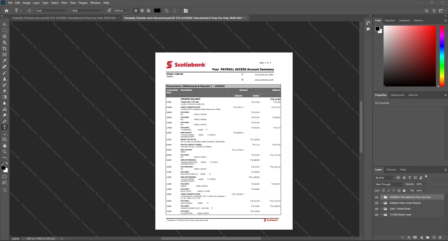
Task: Toggle pixel layer filter in Layers
Action: 398,177
